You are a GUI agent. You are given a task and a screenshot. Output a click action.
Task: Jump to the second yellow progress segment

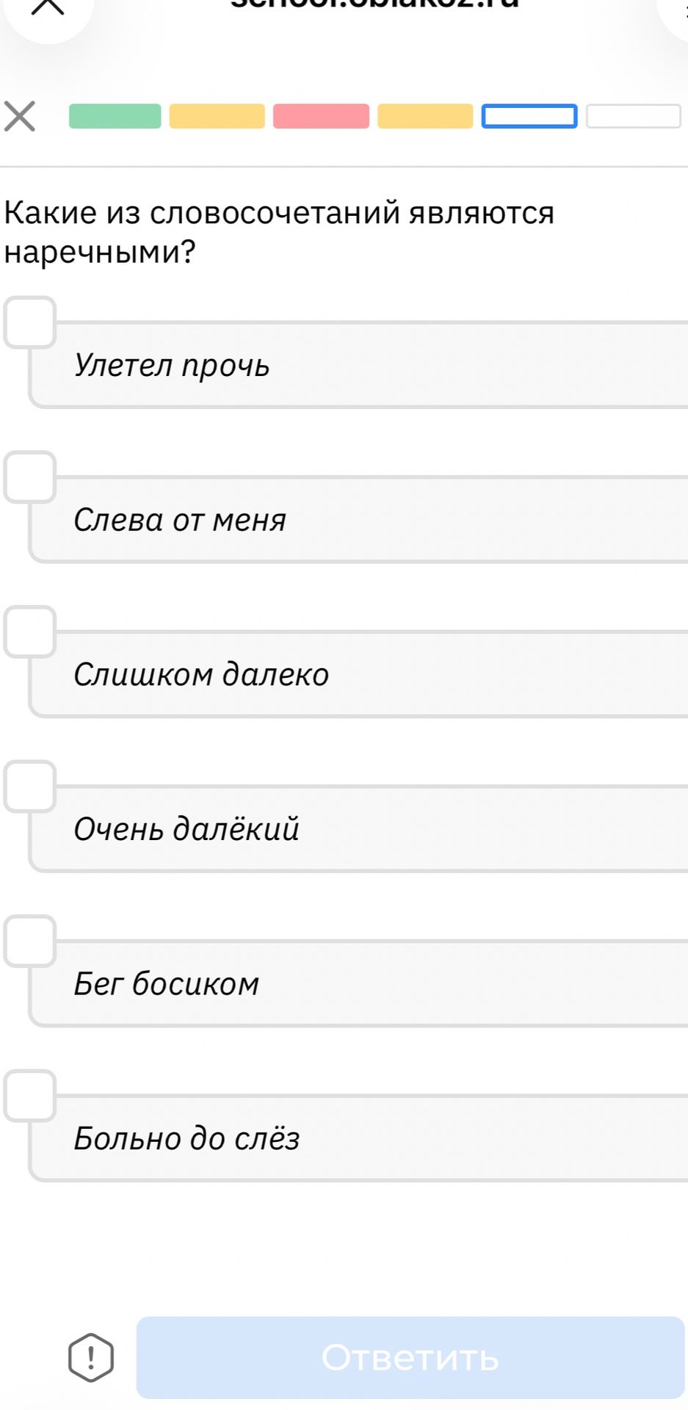pos(217,116)
